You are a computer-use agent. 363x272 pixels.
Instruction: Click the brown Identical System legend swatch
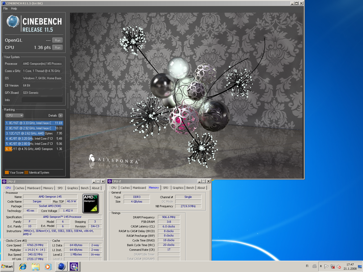click(x=26, y=172)
